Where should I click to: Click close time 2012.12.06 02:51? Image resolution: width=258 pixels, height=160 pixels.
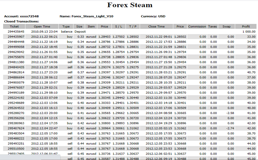(x=159, y=154)
